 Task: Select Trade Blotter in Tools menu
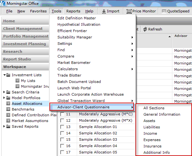click(x=69, y=75)
